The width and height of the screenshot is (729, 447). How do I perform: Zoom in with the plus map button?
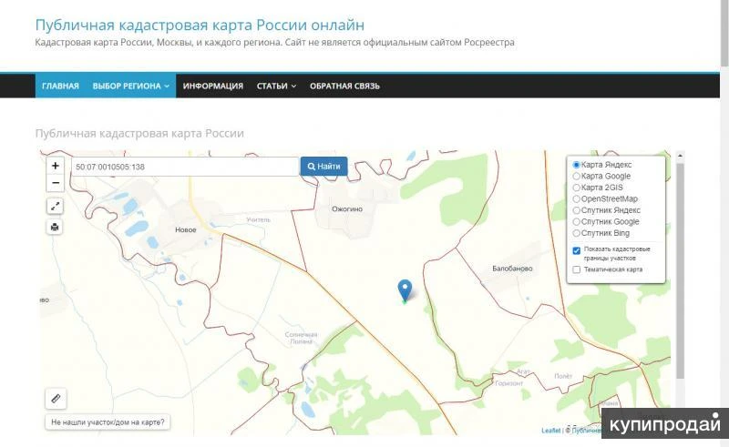[55, 166]
